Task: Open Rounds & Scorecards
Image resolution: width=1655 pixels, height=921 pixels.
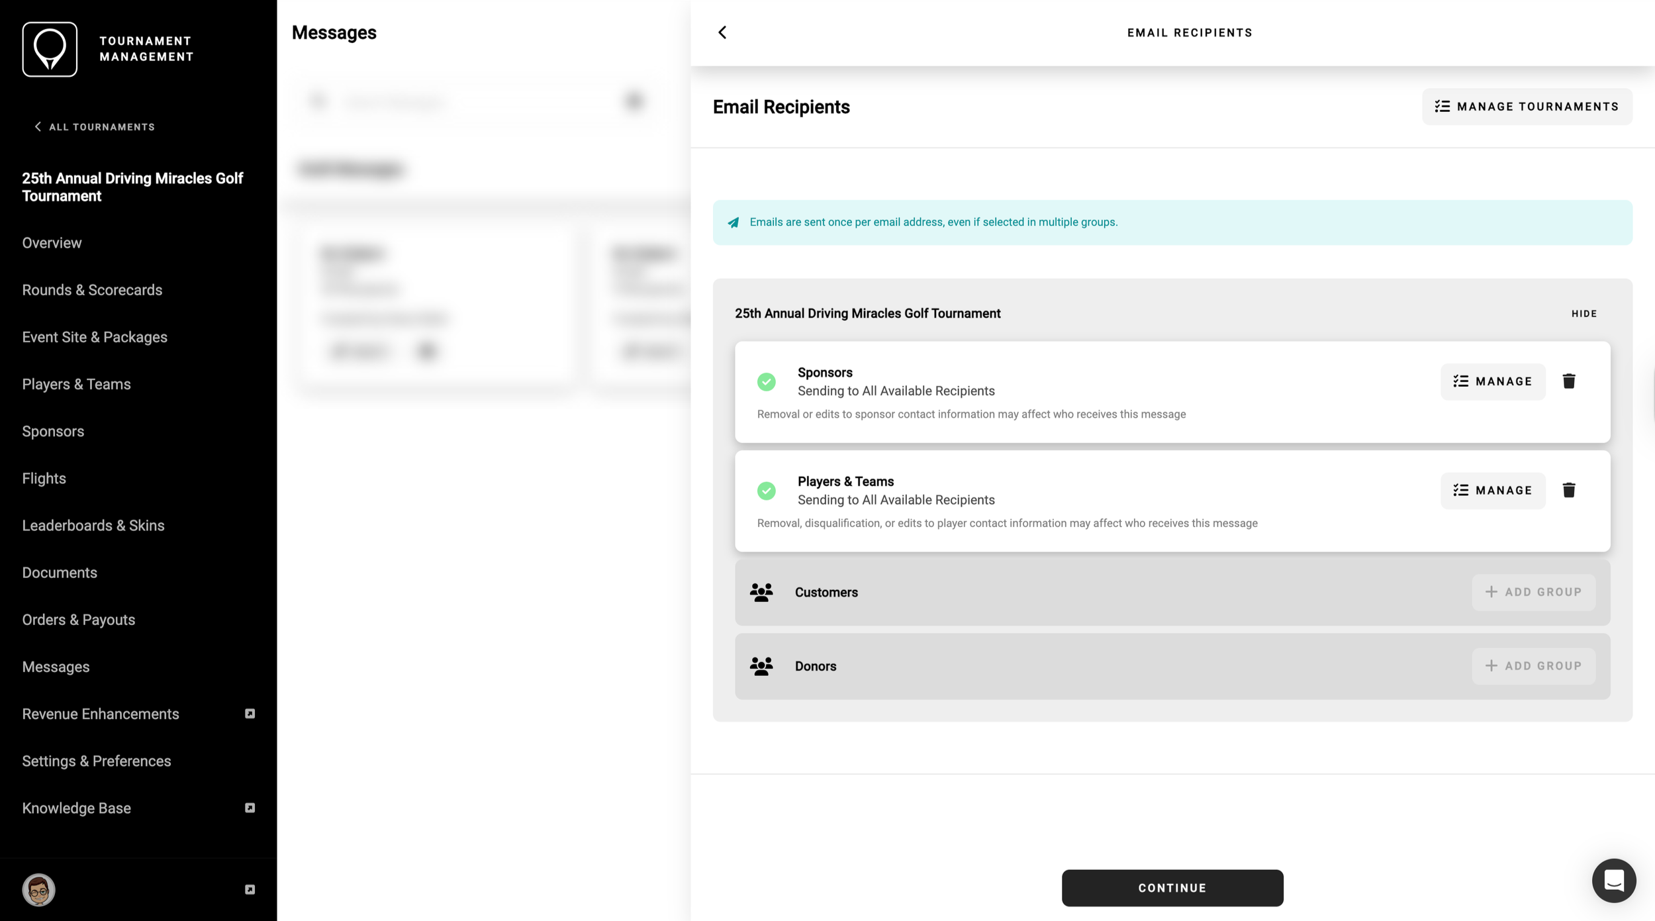Action: pyautogui.click(x=92, y=290)
